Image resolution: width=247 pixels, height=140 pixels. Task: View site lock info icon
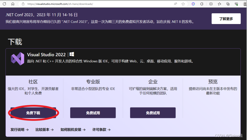[x=23, y=4]
